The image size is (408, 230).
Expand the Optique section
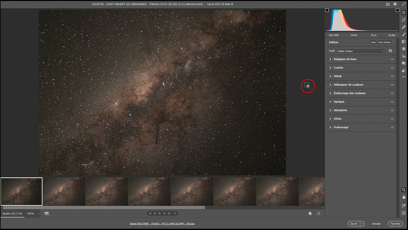(x=330, y=102)
